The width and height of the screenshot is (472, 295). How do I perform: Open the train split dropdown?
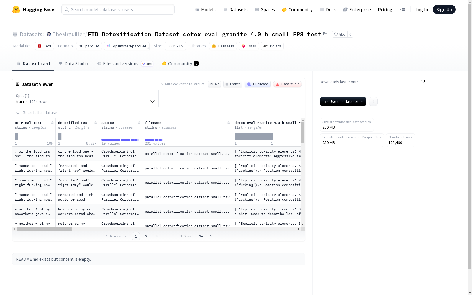click(x=85, y=99)
